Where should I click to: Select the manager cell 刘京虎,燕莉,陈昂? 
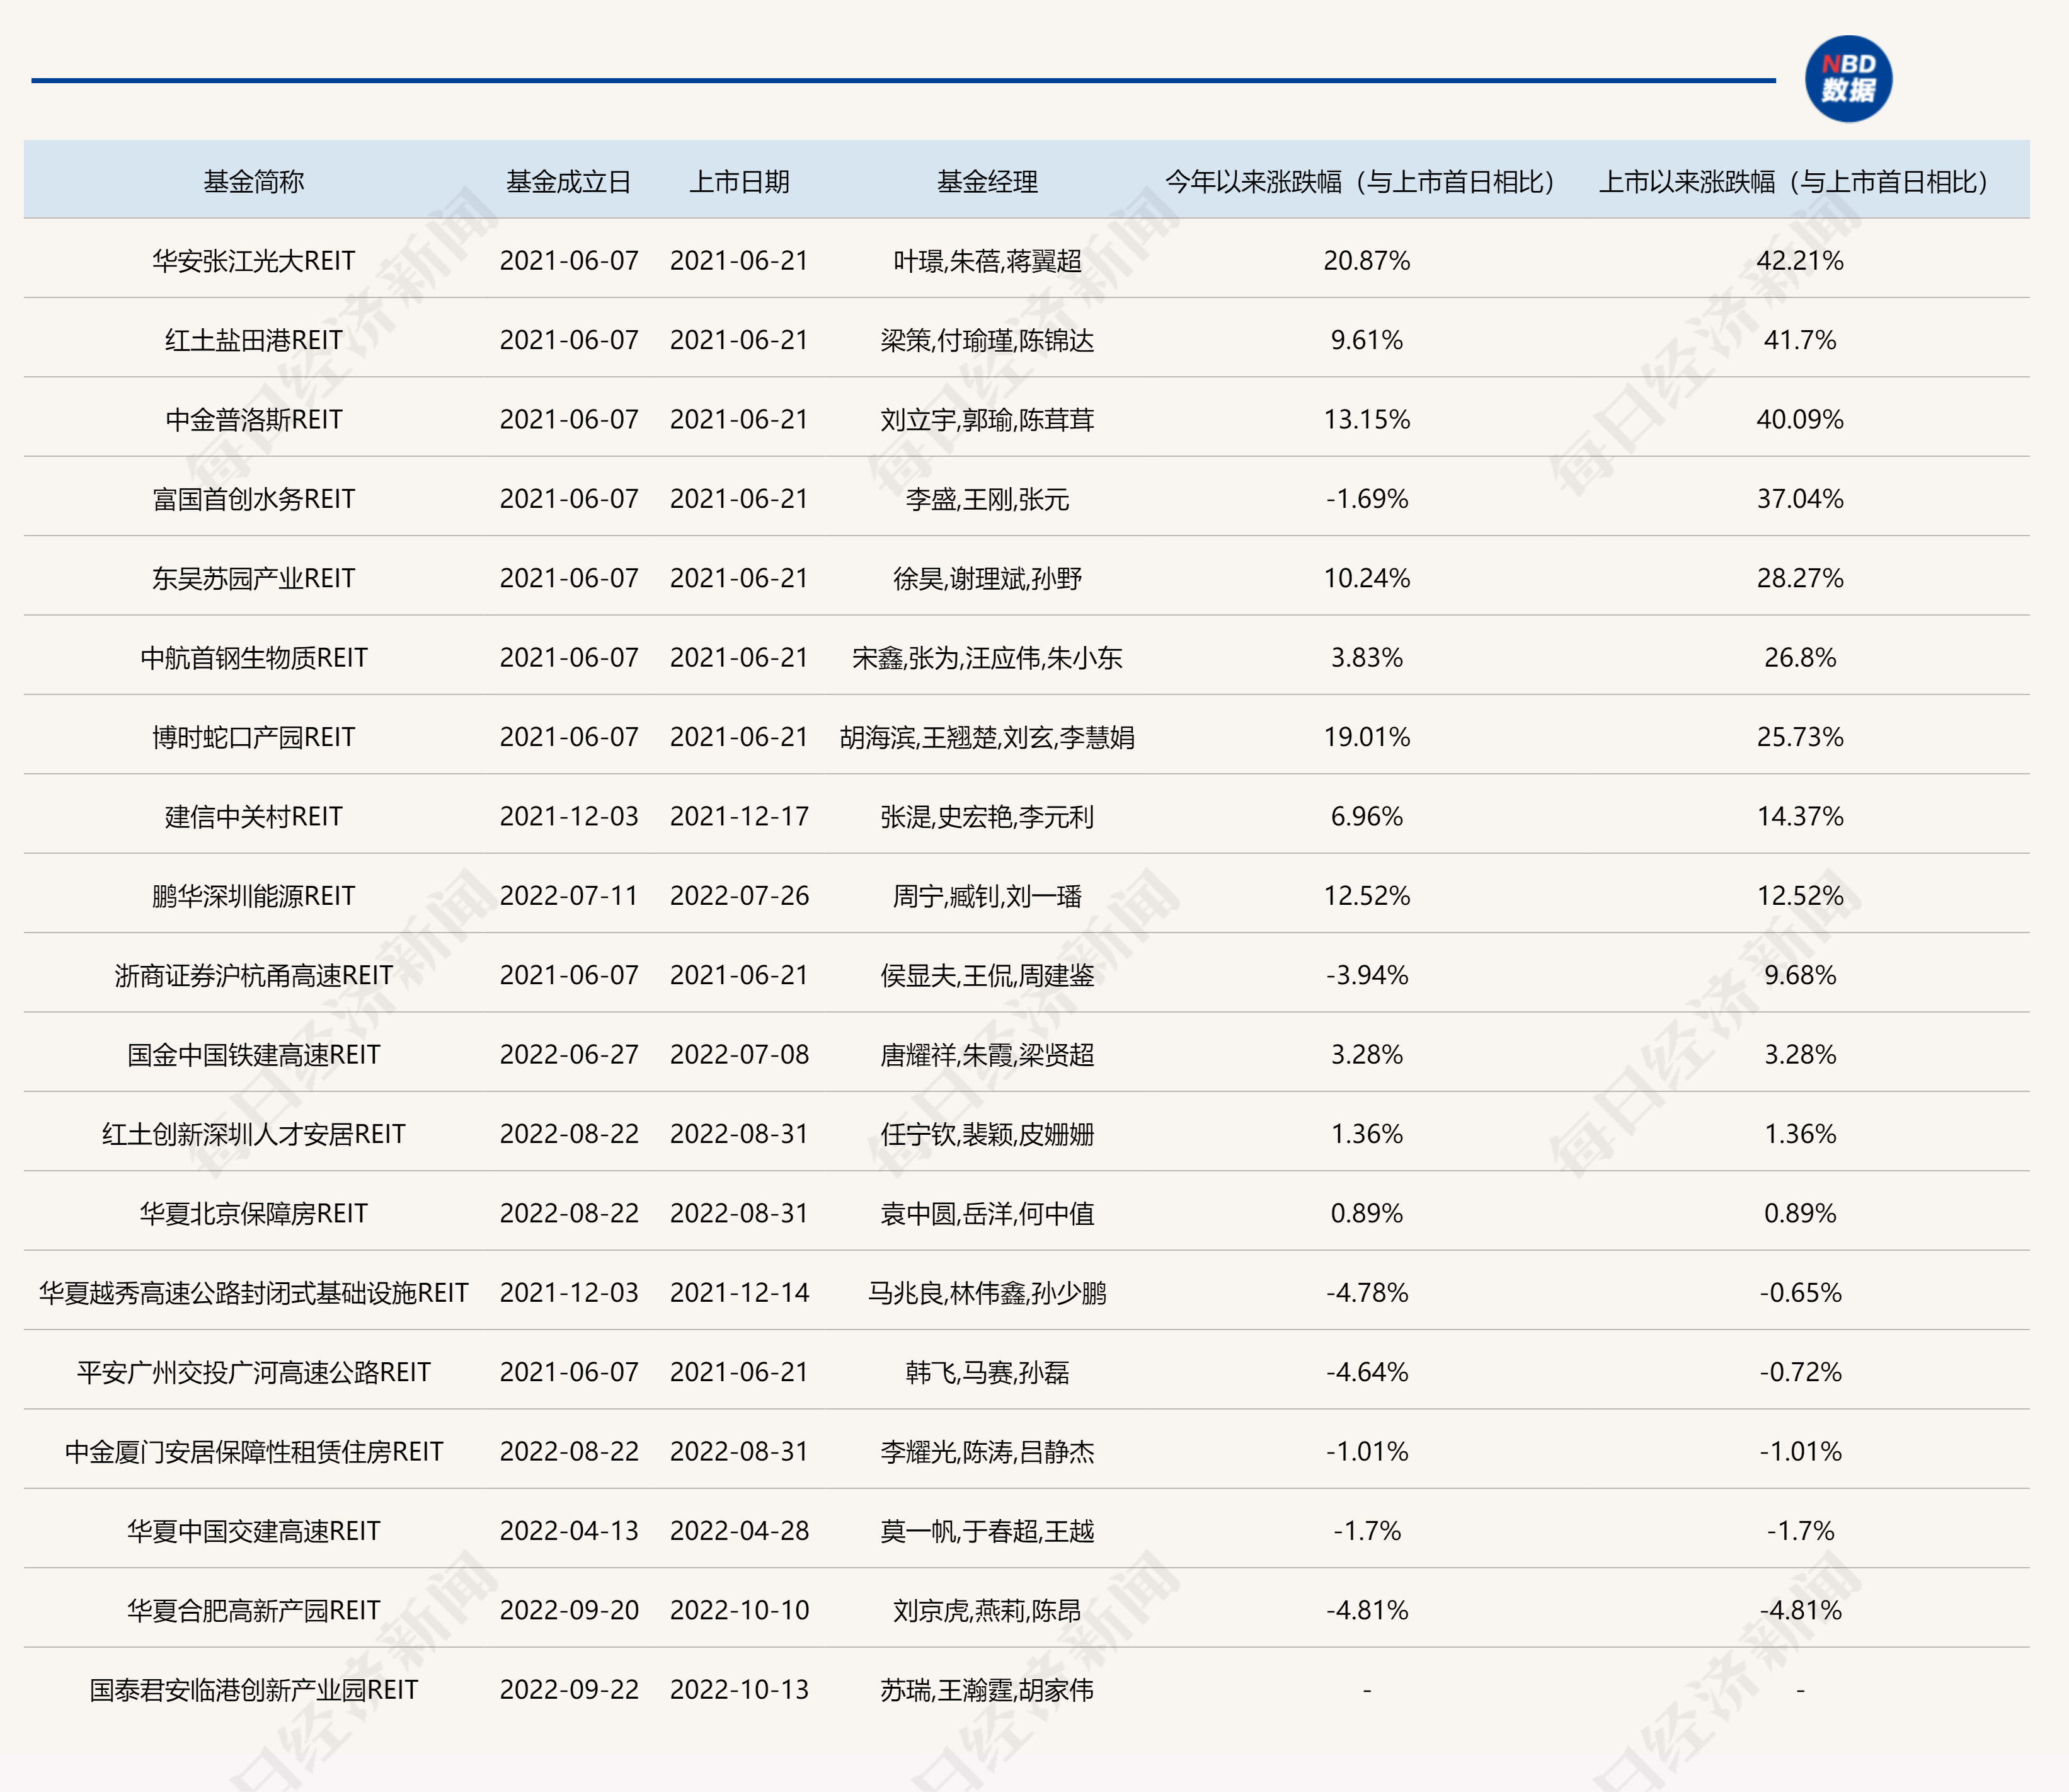click(987, 1610)
